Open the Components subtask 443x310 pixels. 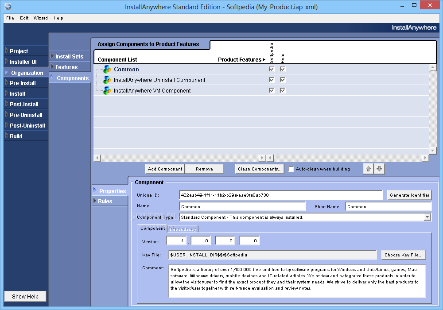70,78
